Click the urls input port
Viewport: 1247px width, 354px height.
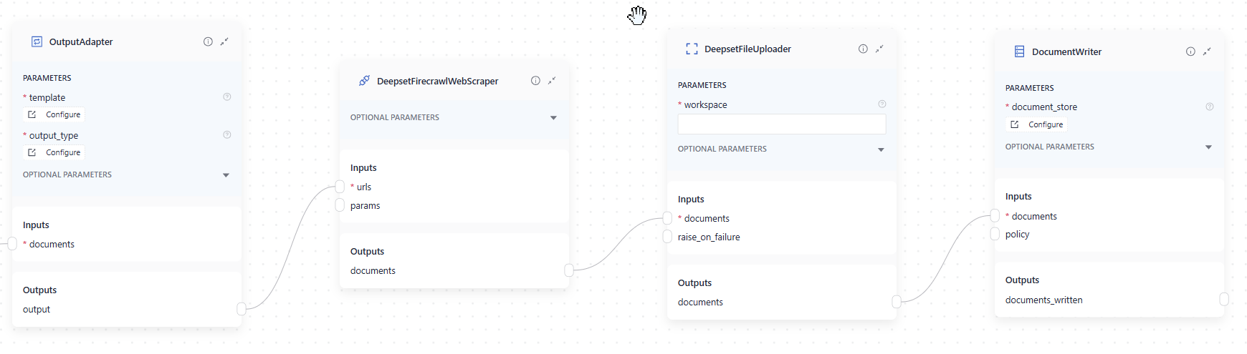pyautogui.click(x=340, y=187)
